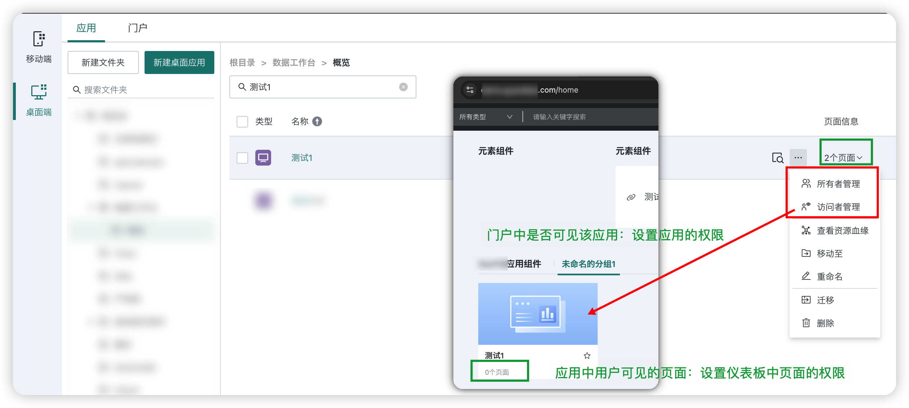The image size is (909, 408).
Task: Click the purple 测试1 application icon
Action: tap(263, 158)
